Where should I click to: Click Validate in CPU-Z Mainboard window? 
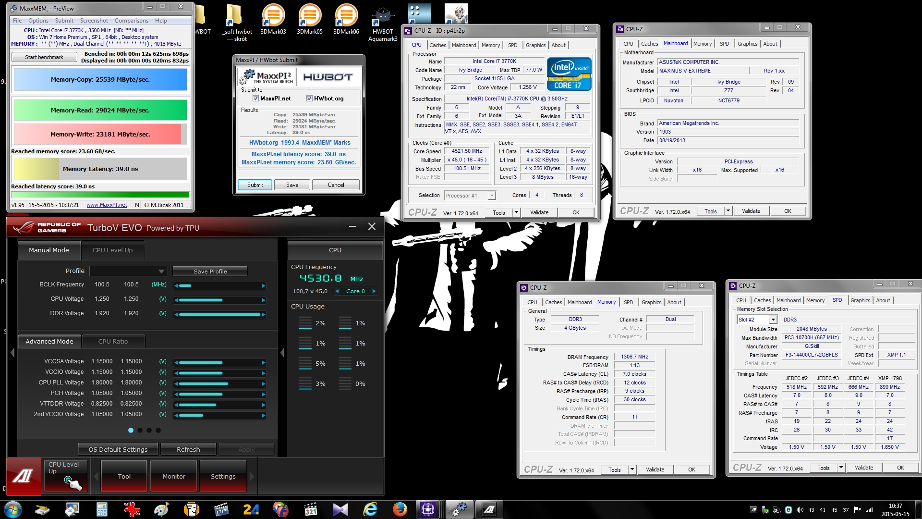tap(751, 211)
